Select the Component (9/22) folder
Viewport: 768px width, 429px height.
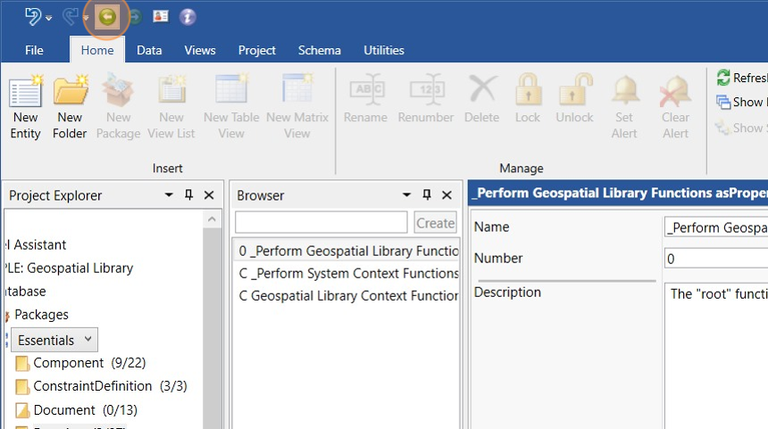(80, 363)
